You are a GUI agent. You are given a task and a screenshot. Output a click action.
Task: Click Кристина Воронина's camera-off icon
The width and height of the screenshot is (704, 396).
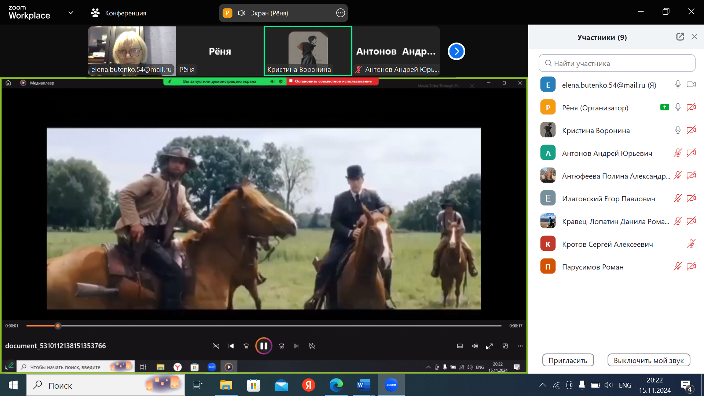click(x=691, y=130)
